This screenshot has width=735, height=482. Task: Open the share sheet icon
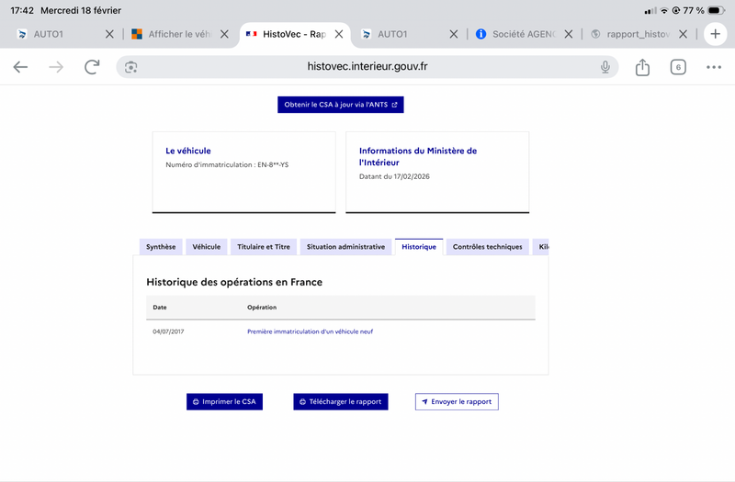(x=642, y=67)
